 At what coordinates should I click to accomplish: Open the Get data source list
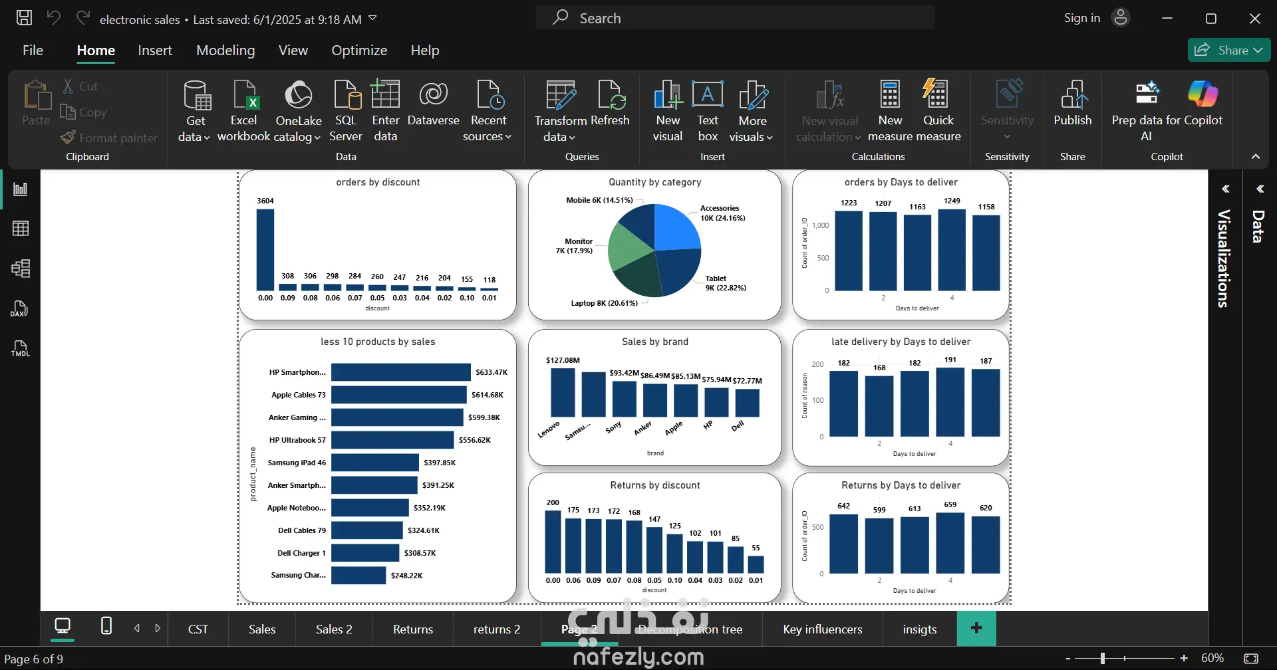click(x=195, y=111)
